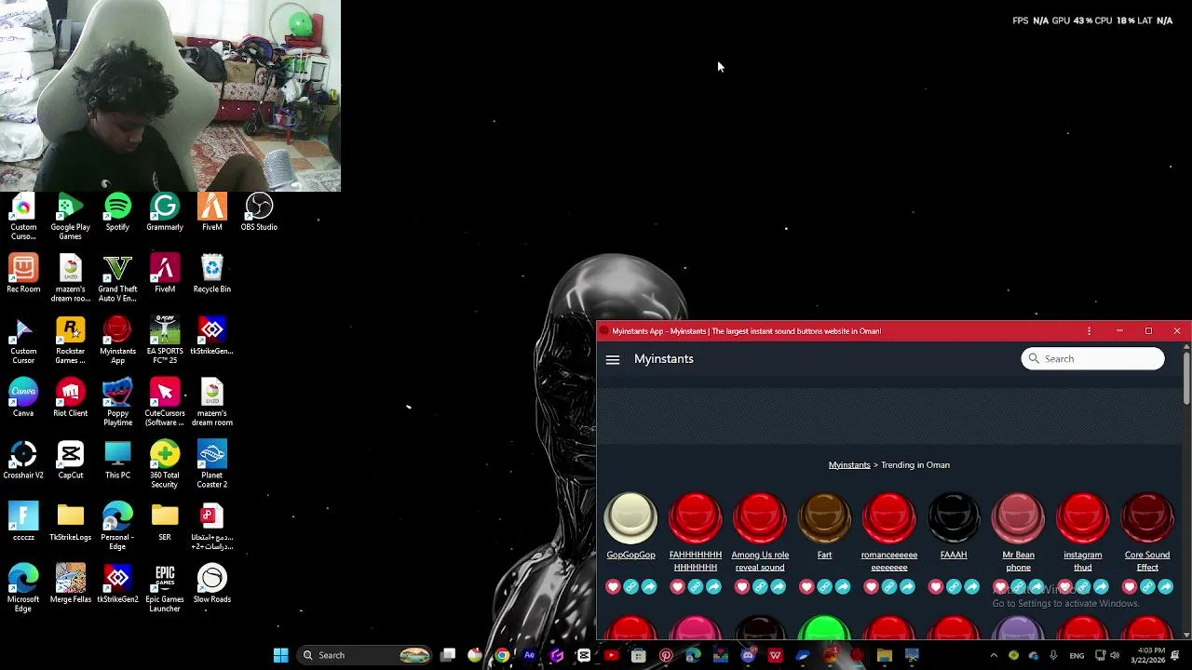
Task: Copy link of FAAAH sound
Action: [954, 586]
